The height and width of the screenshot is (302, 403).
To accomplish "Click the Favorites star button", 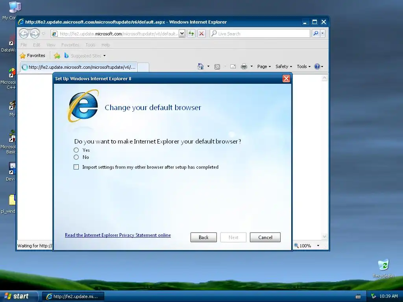I will pyautogui.click(x=32, y=55).
